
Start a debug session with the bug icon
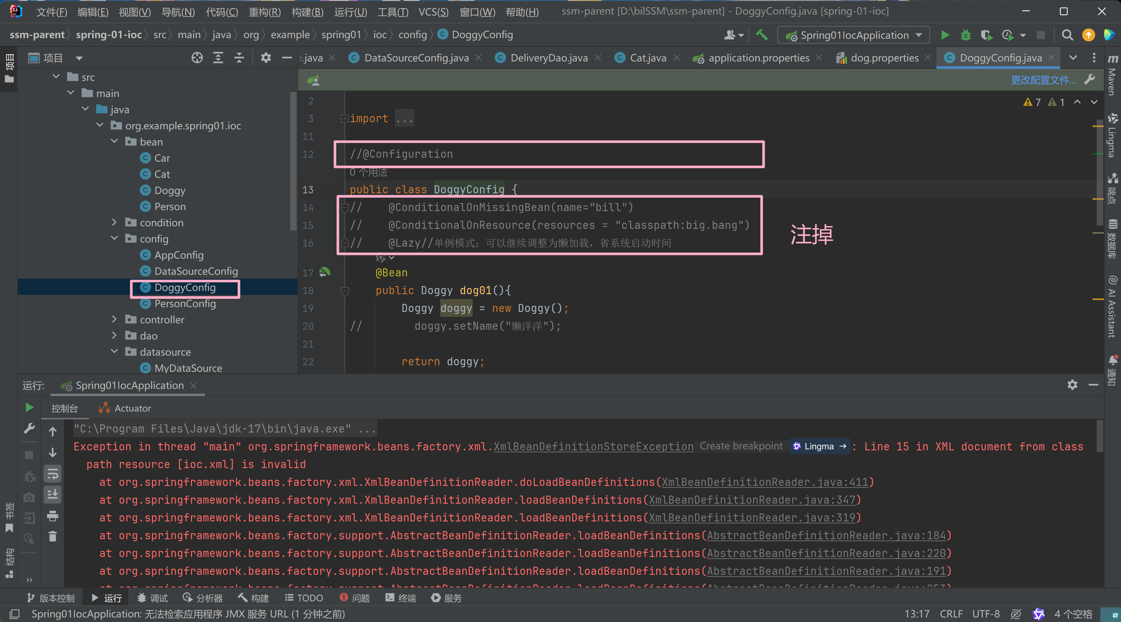[x=966, y=35]
